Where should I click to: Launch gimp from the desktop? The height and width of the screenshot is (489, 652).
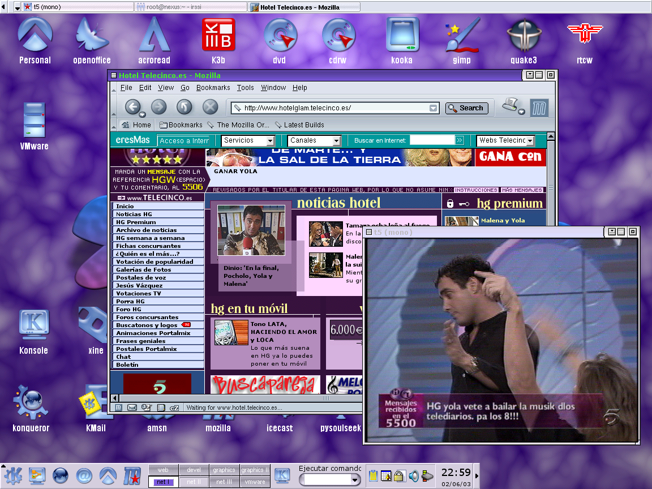click(x=462, y=41)
